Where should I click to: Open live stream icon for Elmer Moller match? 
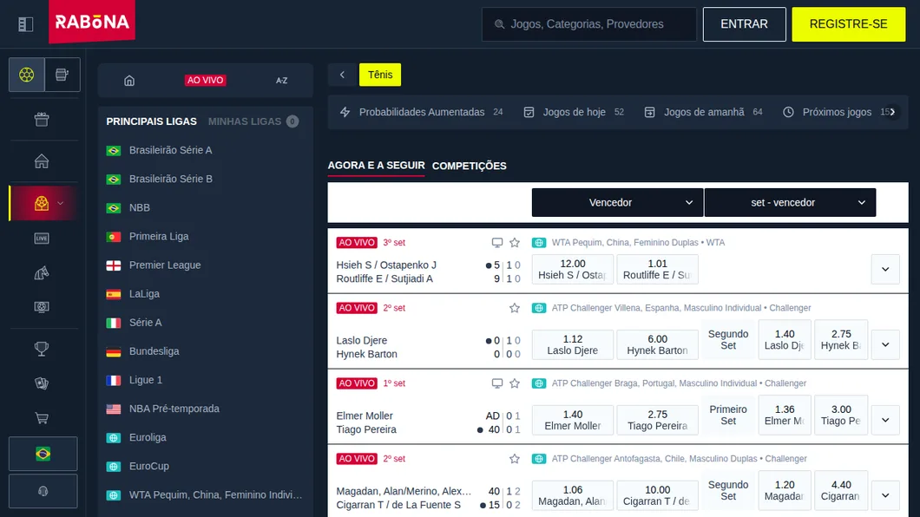click(497, 383)
